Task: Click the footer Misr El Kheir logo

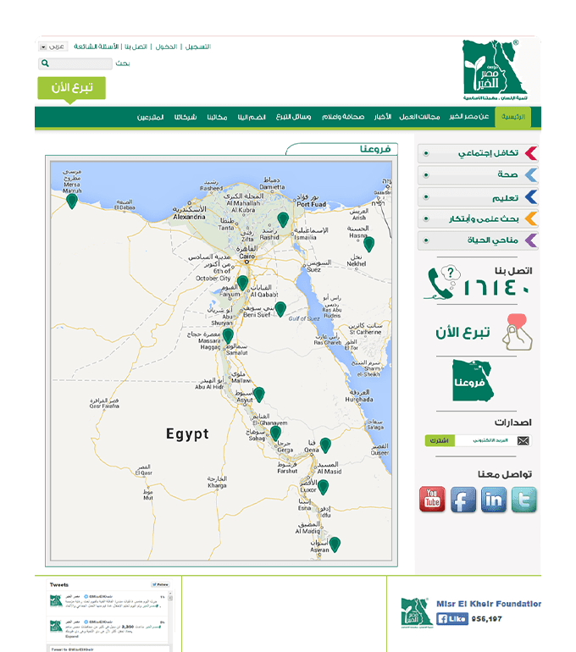Action: click(416, 613)
